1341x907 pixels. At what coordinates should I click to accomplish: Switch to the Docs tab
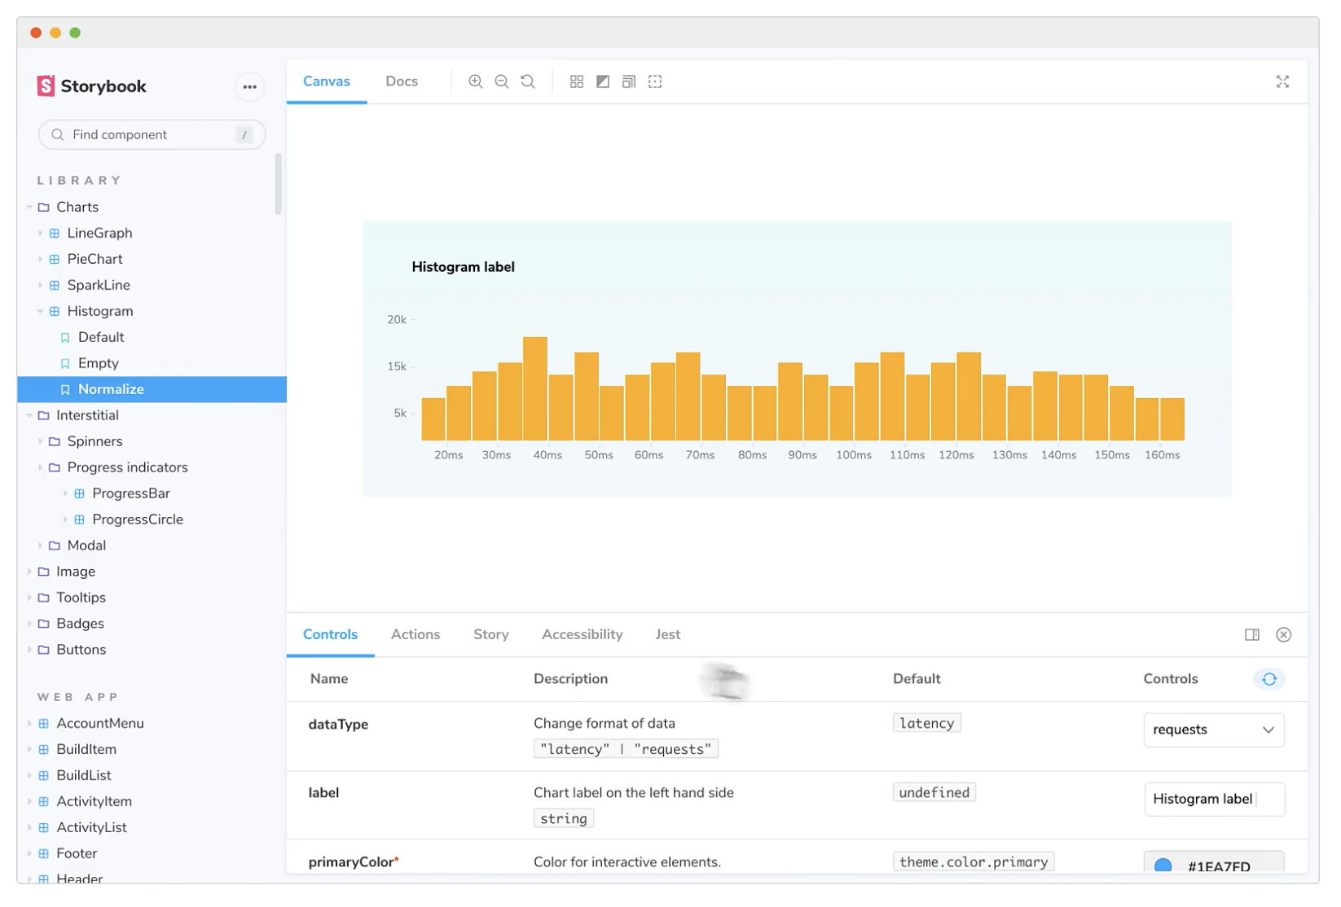tap(401, 81)
